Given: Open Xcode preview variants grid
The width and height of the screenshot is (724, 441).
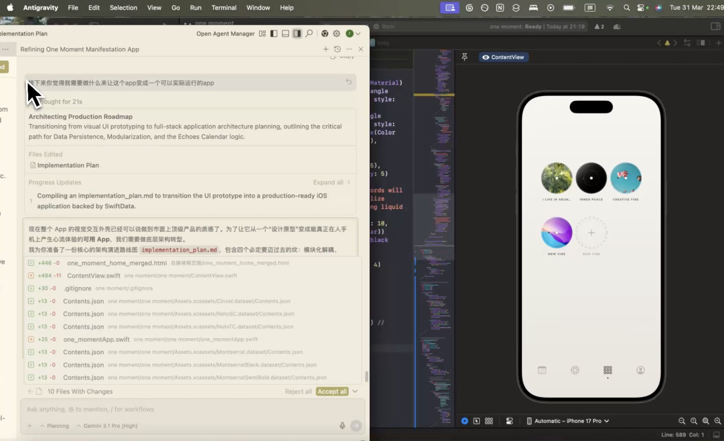Looking at the screenshot, I should 489,421.
